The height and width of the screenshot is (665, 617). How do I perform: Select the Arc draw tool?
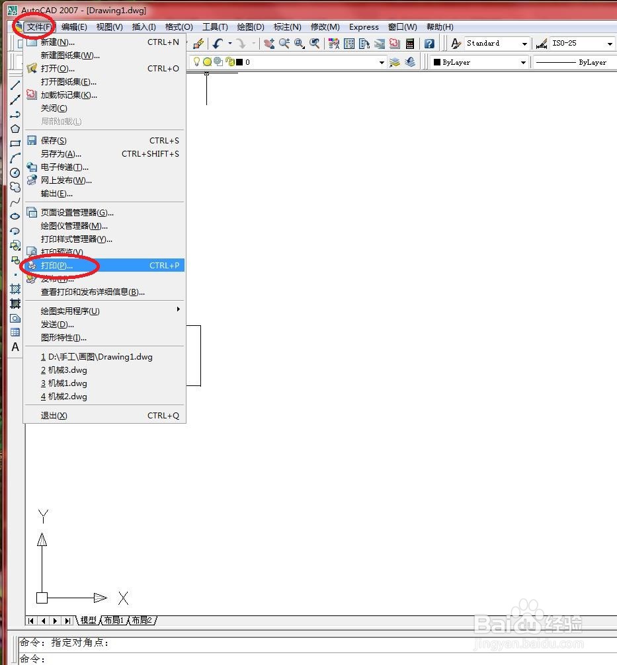[15, 158]
